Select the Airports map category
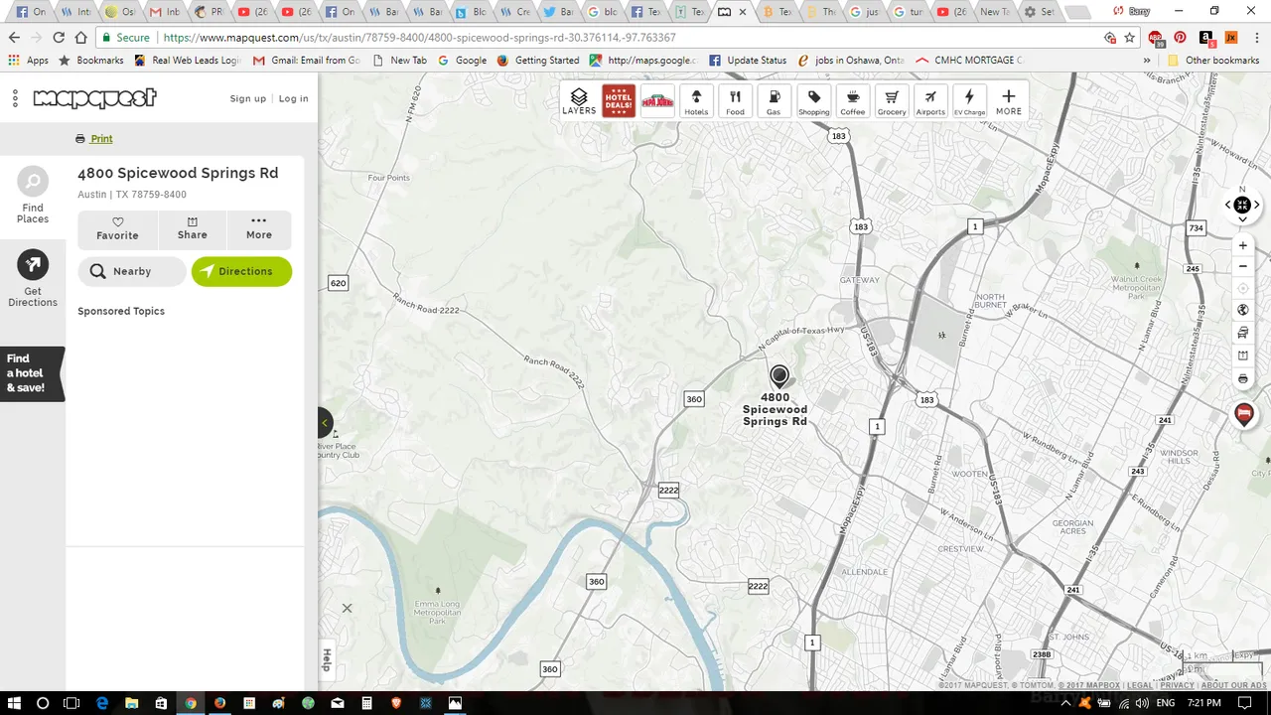Viewport: 1271px width, 715px height. (930, 100)
